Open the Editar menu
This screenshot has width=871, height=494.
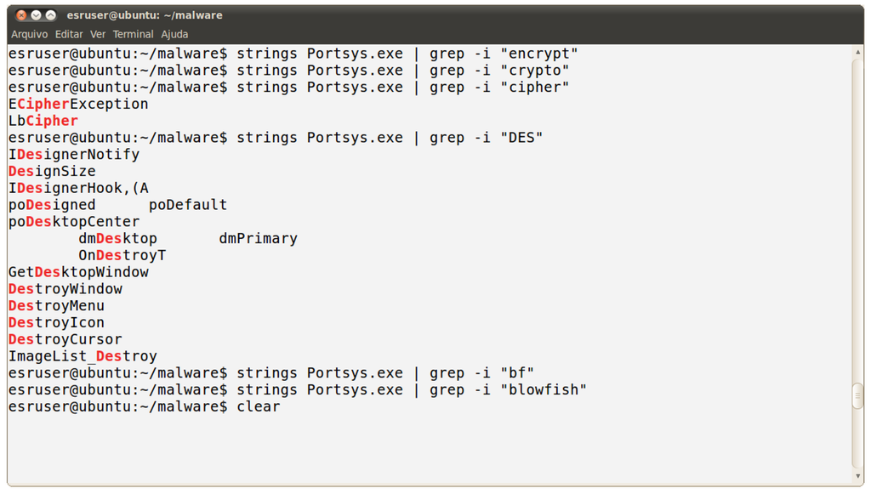69,34
